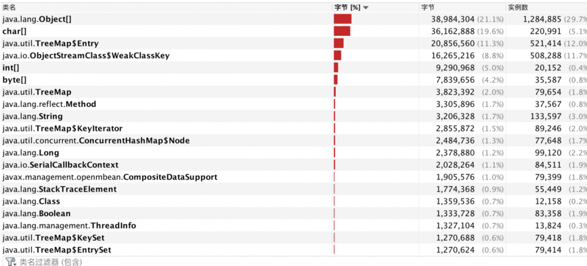
Task: Click the instance count 220,991
Action: (x=546, y=31)
